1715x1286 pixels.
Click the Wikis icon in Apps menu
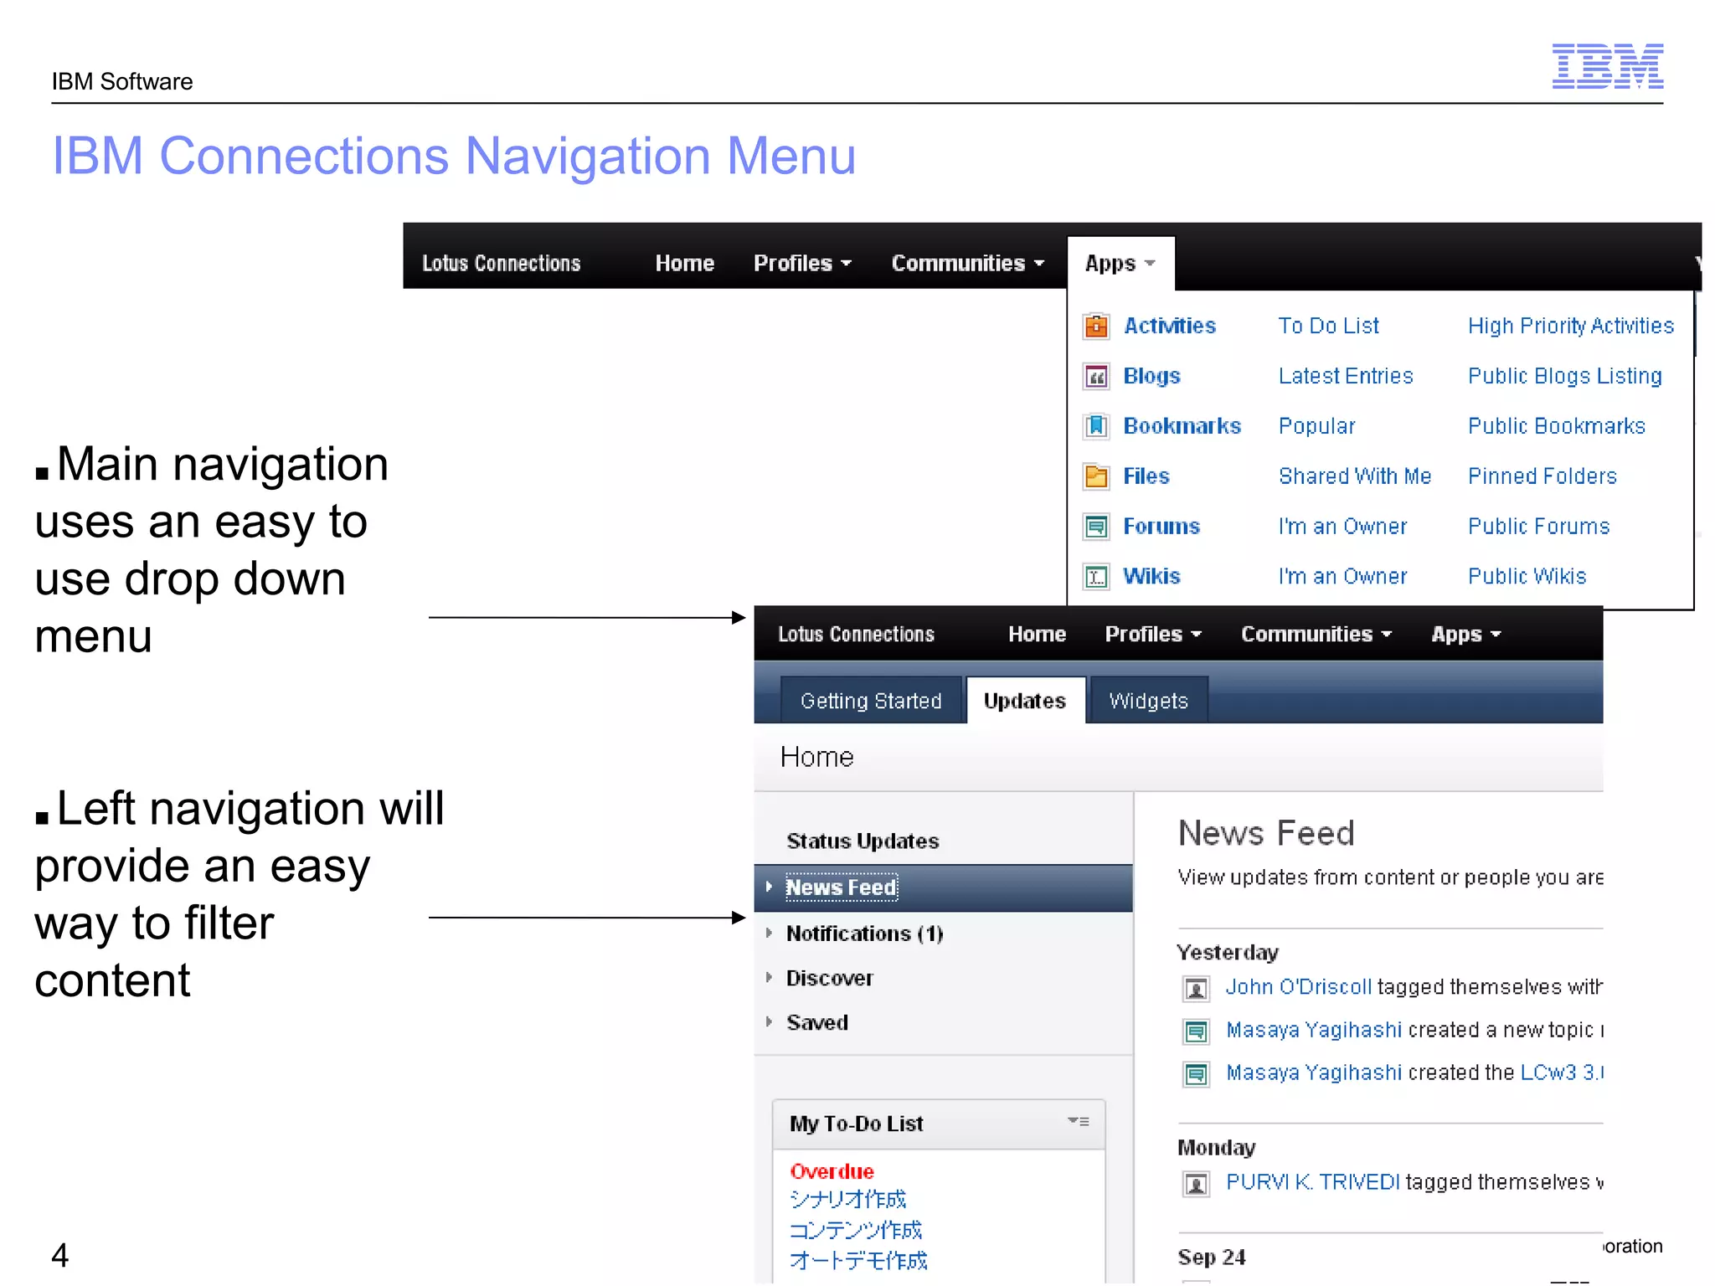[x=1096, y=577]
